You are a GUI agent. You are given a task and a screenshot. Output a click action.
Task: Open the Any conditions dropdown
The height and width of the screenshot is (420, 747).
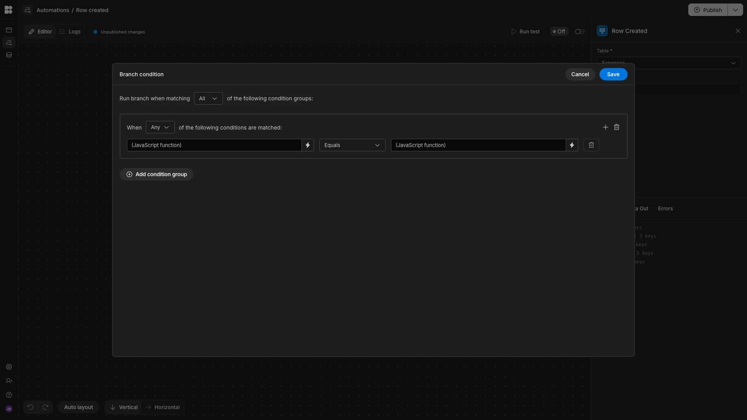[160, 127]
